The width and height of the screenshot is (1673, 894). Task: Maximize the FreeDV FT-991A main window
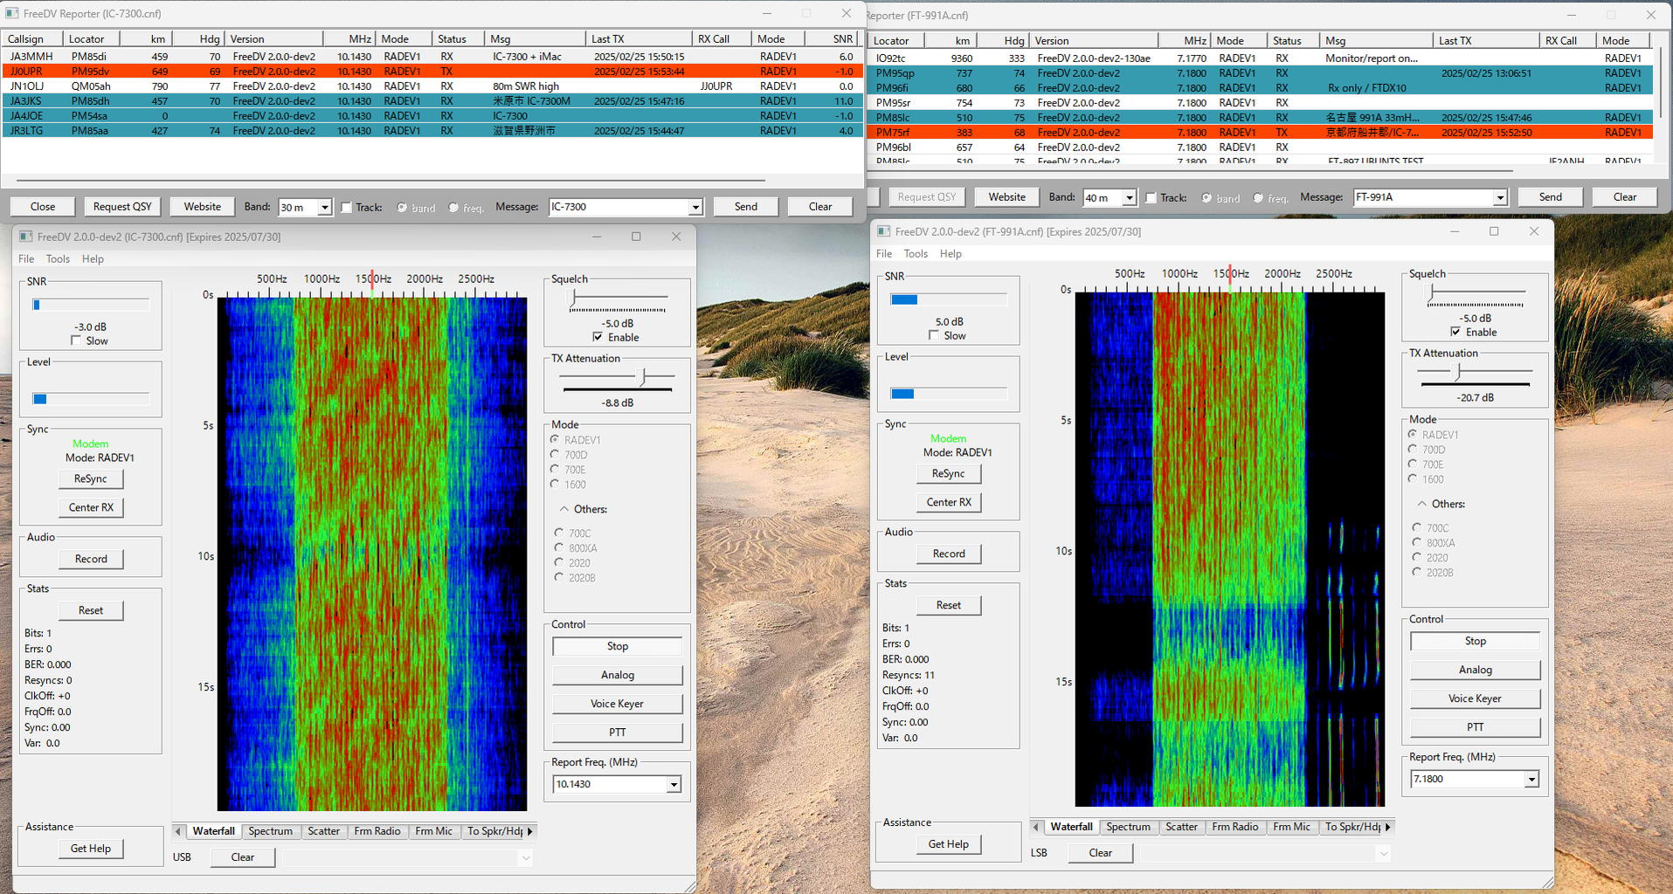pos(1494,231)
